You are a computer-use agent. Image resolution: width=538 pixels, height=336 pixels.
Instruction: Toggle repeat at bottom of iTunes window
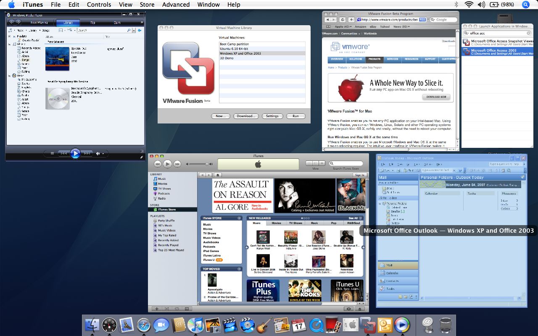(177, 309)
